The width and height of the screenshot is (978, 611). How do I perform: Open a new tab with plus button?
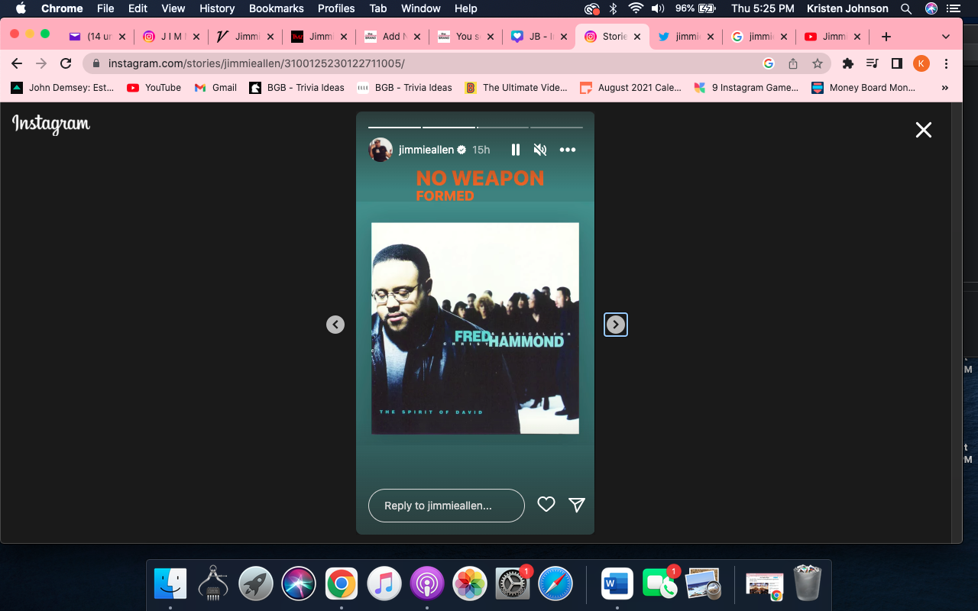[x=886, y=37]
